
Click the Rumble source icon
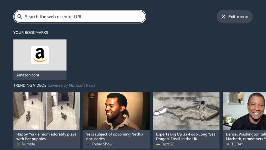point(18,144)
